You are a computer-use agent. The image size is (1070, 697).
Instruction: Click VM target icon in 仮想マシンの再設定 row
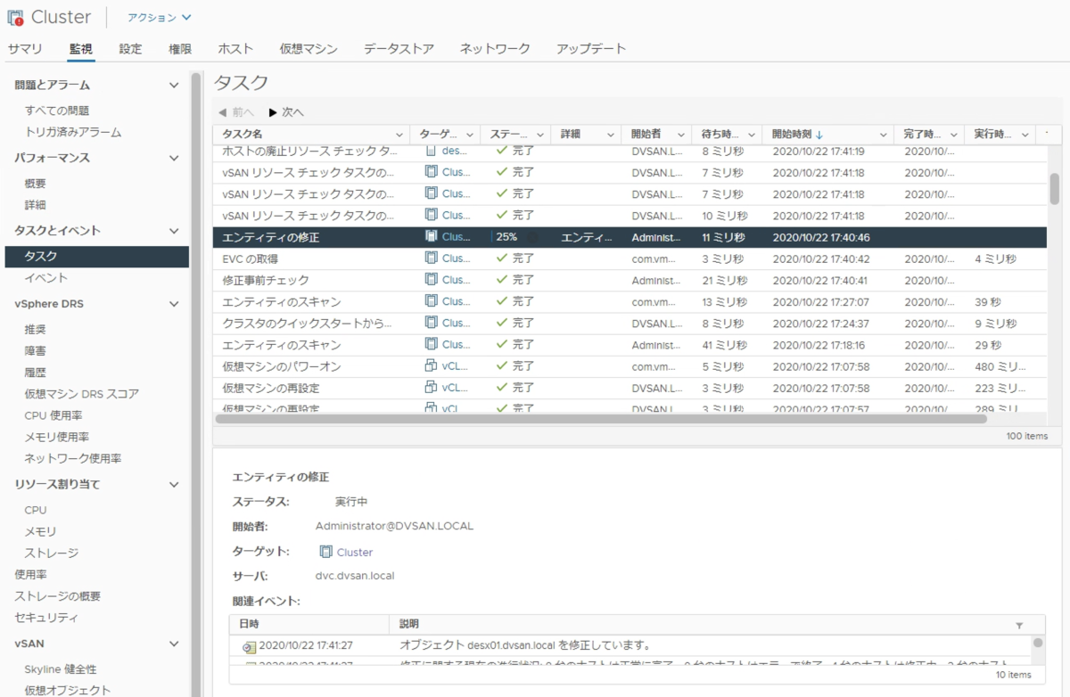click(x=432, y=388)
